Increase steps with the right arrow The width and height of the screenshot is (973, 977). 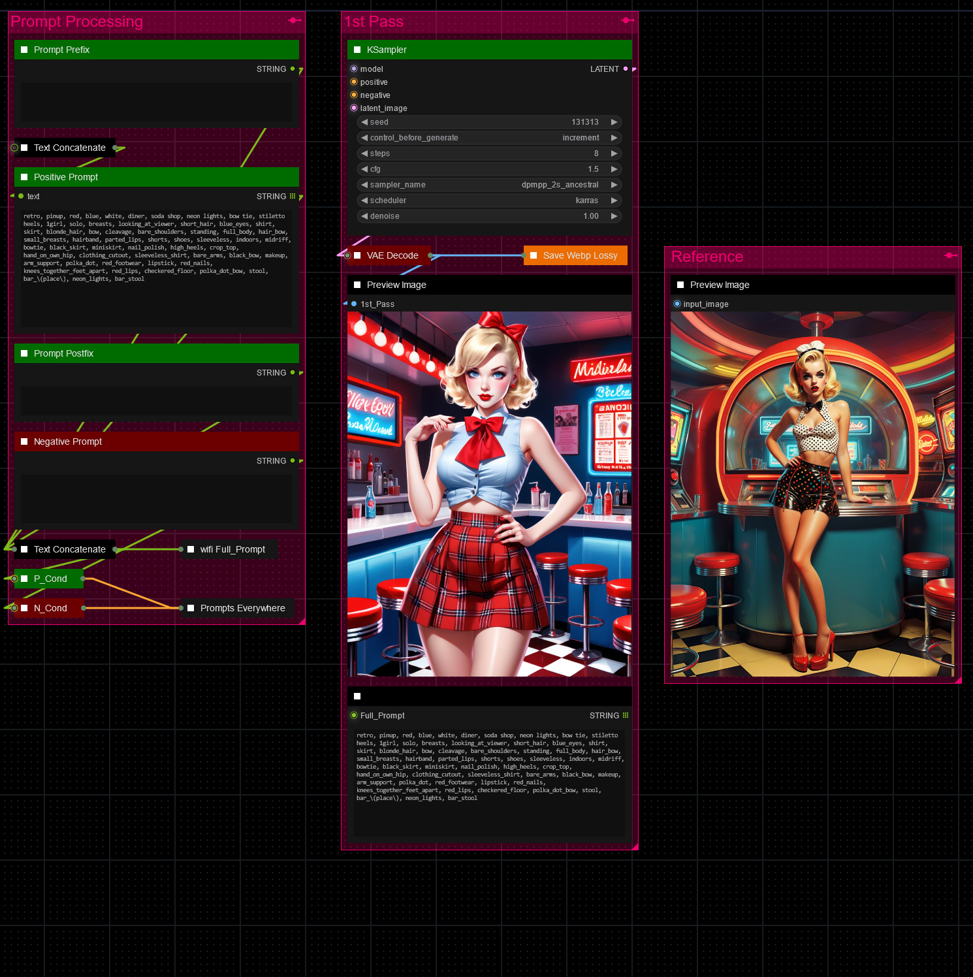[614, 153]
